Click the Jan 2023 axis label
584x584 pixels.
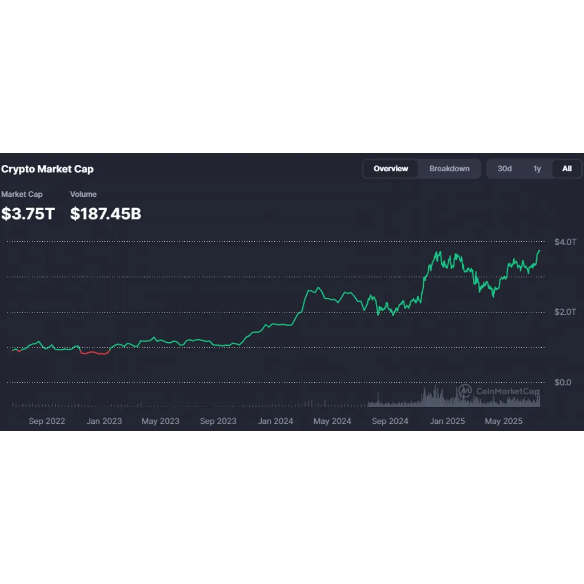pos(104,421)
